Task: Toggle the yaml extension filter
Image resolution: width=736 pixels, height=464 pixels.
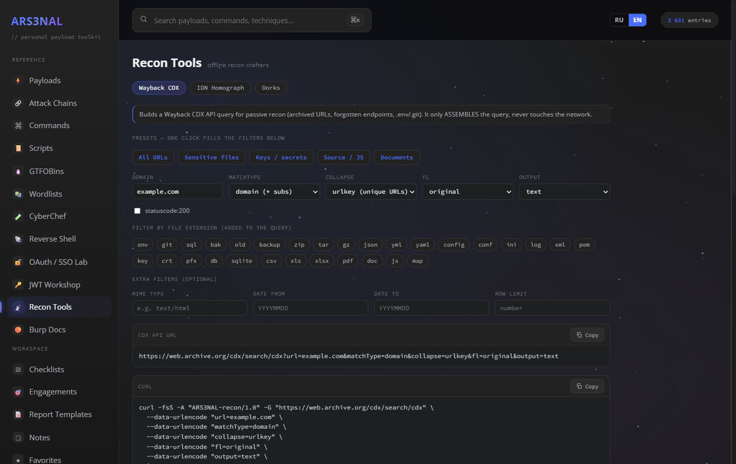Action: tap(422, 245)
